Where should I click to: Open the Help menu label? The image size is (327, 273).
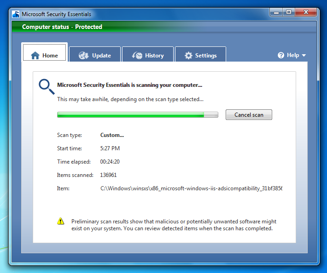coord(293,55)
